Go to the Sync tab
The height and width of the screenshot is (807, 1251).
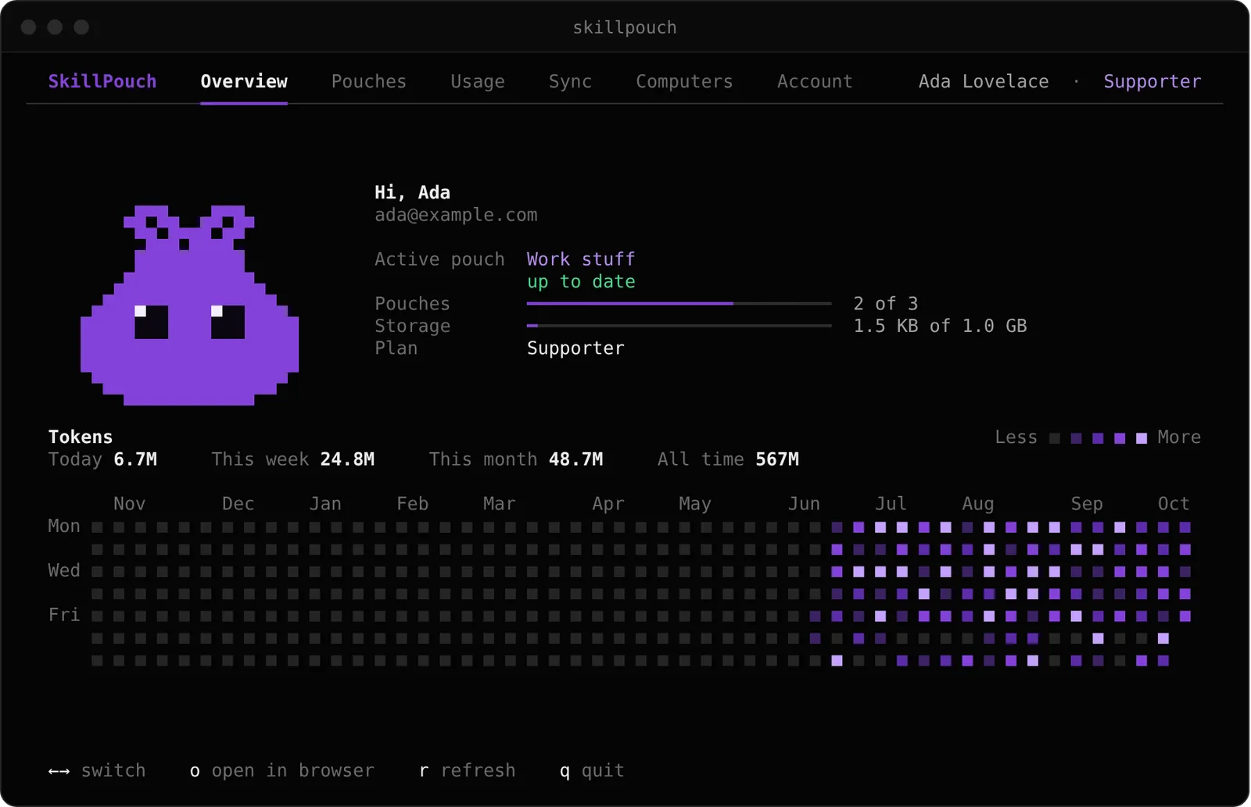pos(570,81)
